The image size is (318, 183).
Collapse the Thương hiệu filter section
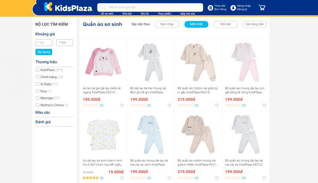[x=46, y=62]
